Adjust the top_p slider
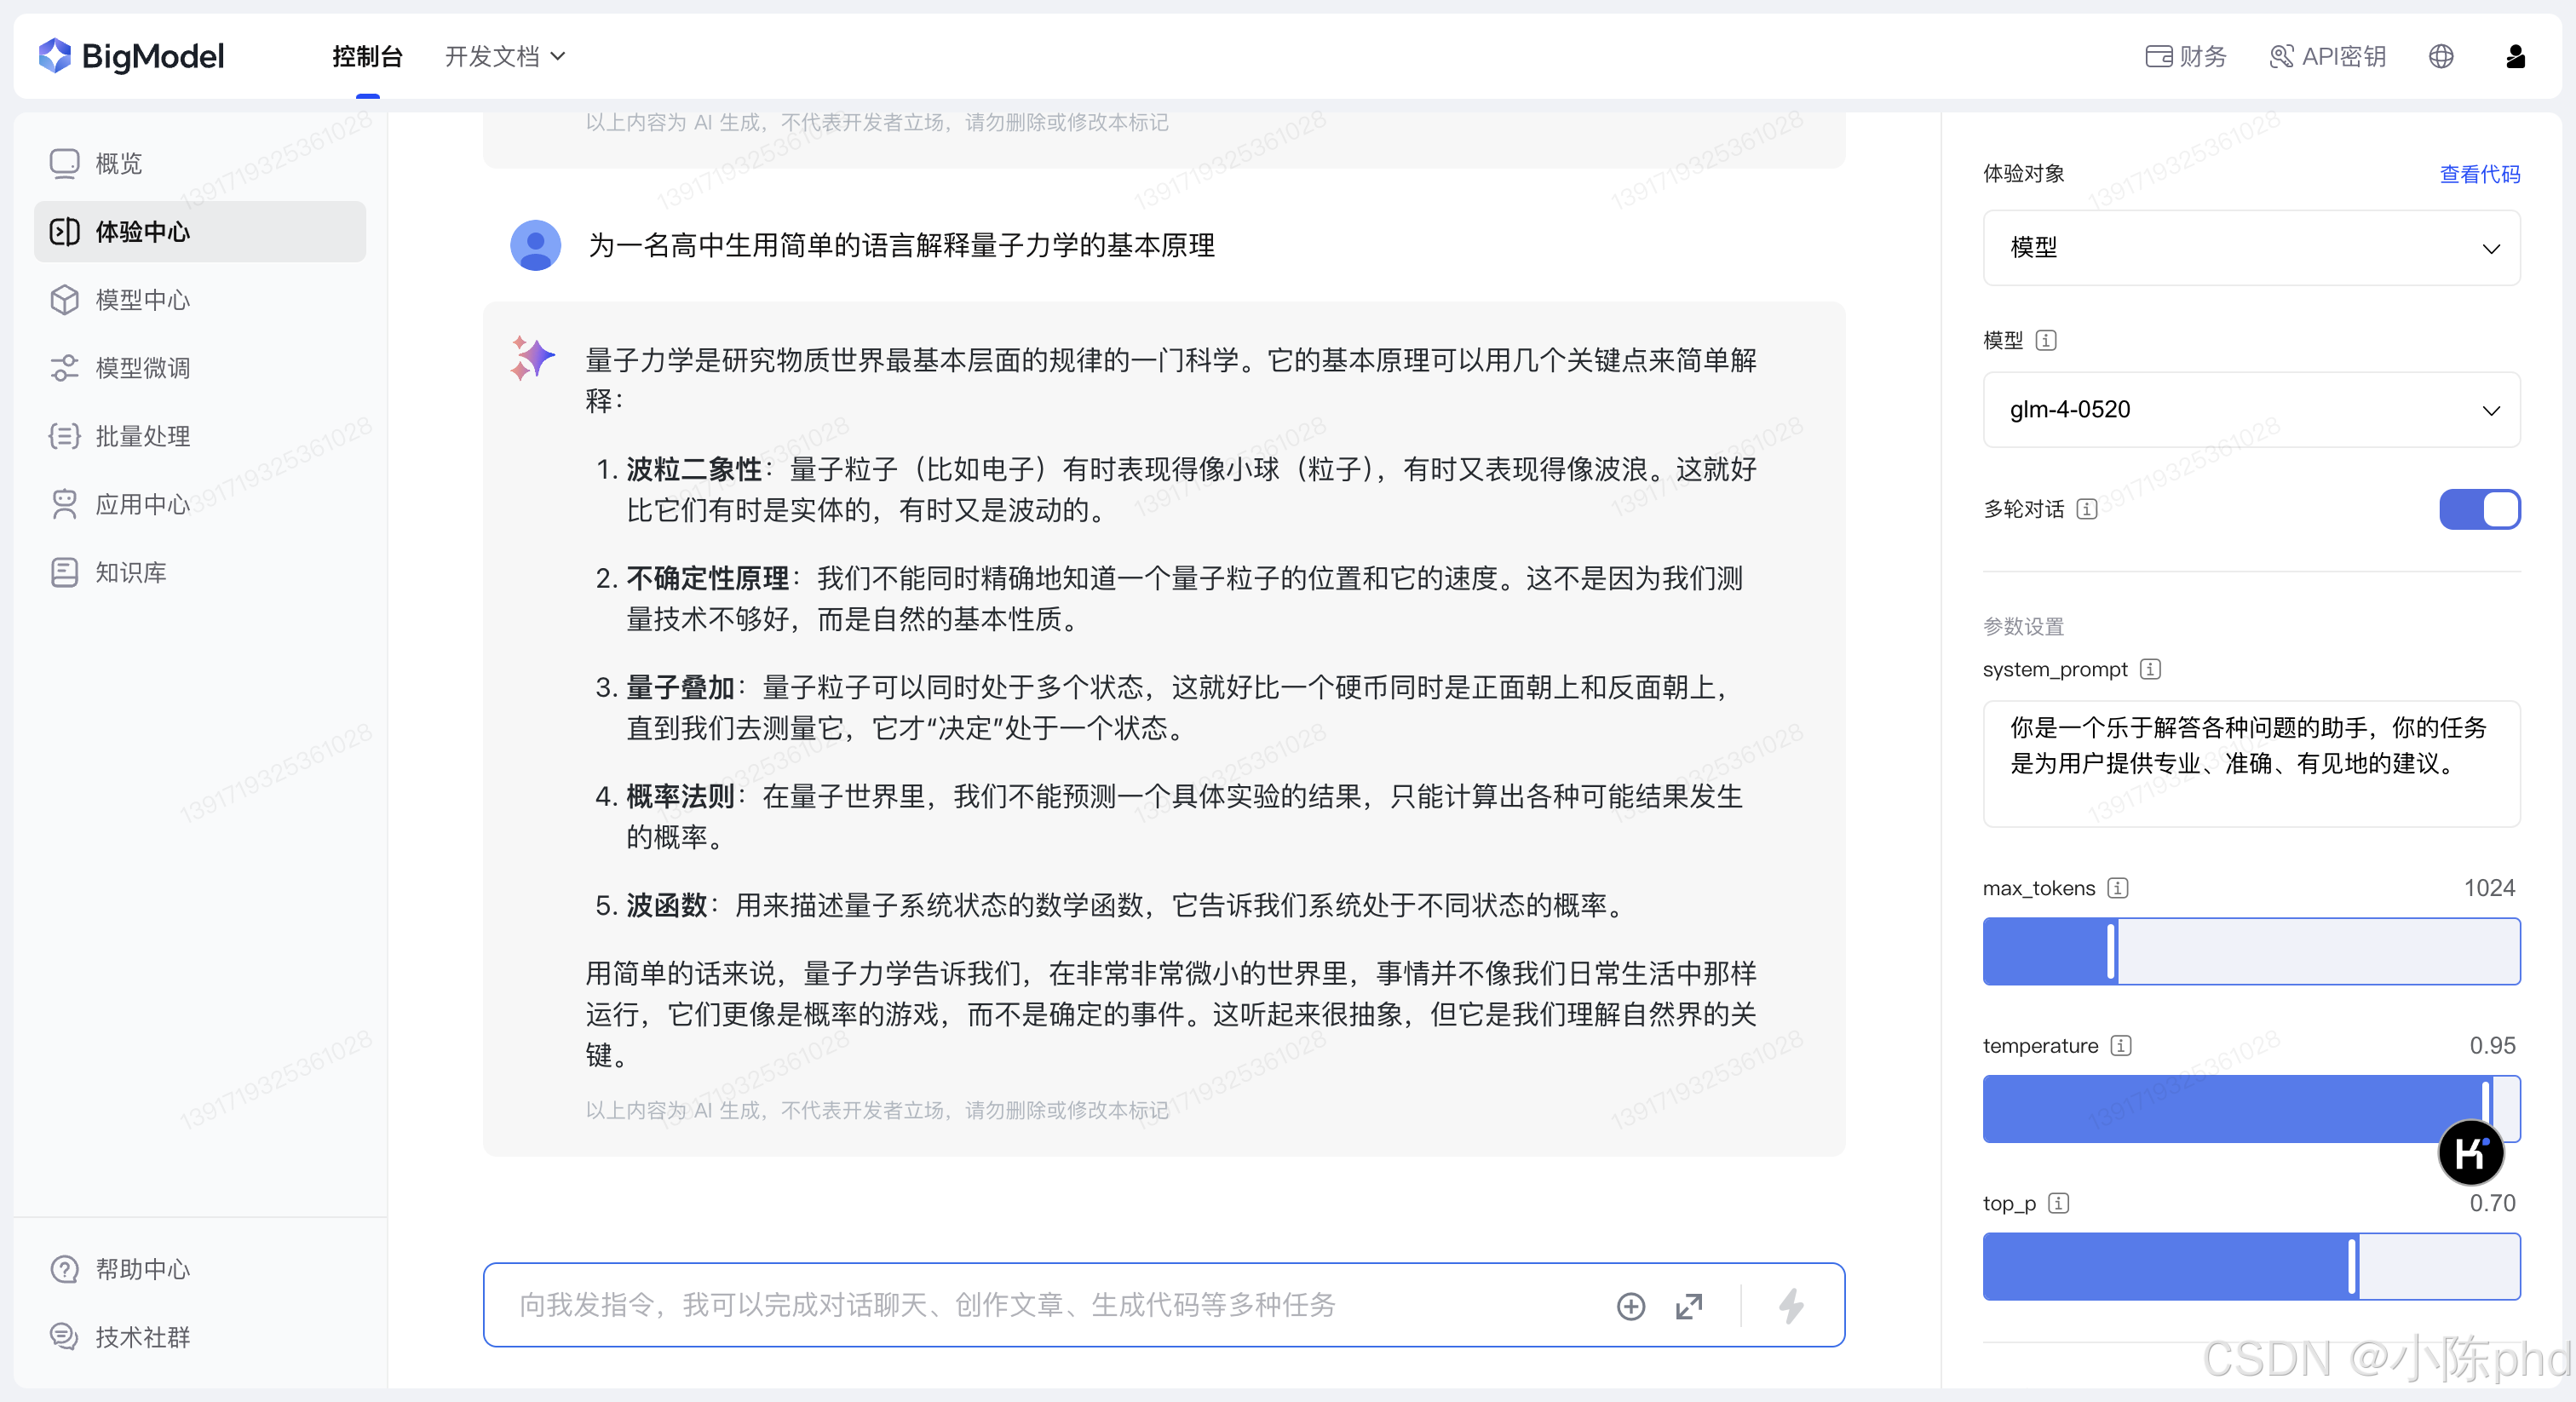Viewport: 2576px width, 1402px height. click(x=2252, y=1267)
